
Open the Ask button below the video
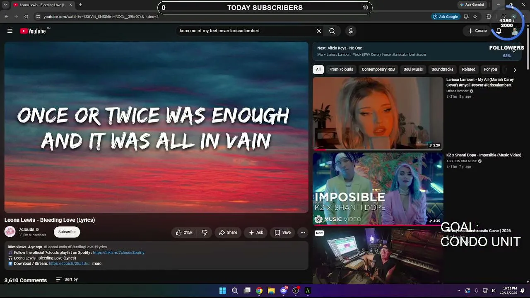pos(255,233)
